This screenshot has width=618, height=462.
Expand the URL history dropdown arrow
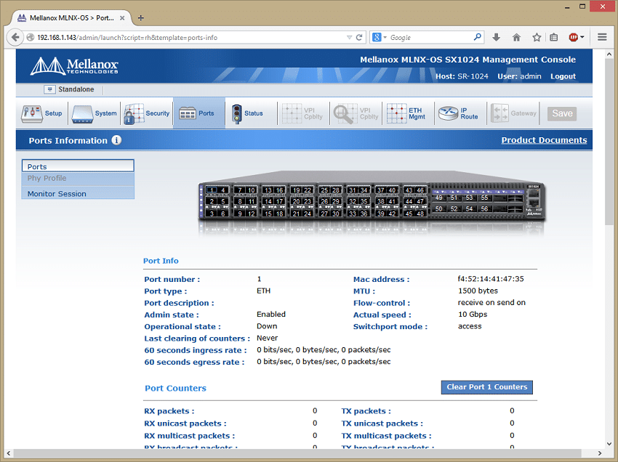click(349, 38)
